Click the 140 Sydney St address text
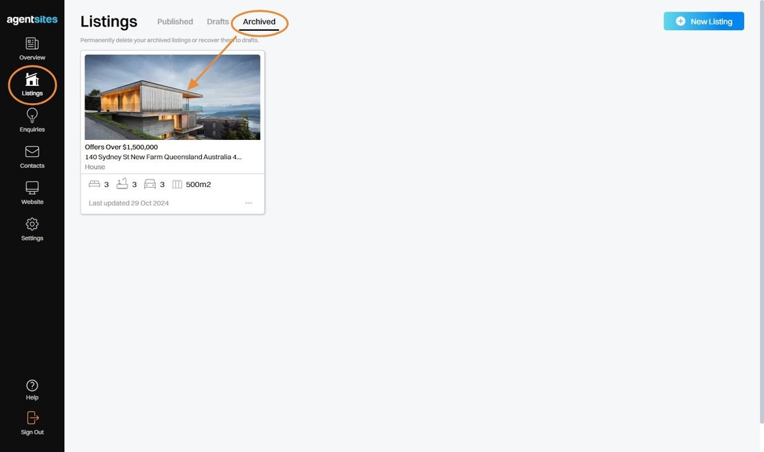The height and width of the screenshot is (452, 764). pyautogui.click(x=163, y=157)
